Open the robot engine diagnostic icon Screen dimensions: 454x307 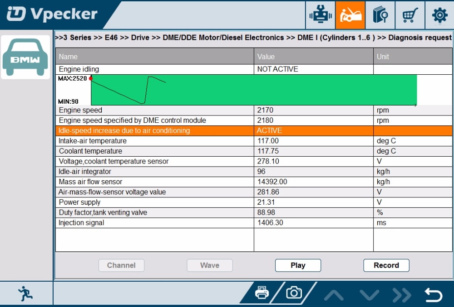pos(321,15)
